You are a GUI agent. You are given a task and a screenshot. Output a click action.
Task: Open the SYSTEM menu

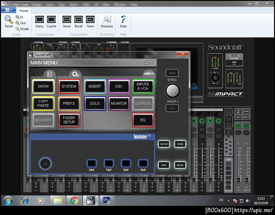pyautogui.click(x=69, y=86)
